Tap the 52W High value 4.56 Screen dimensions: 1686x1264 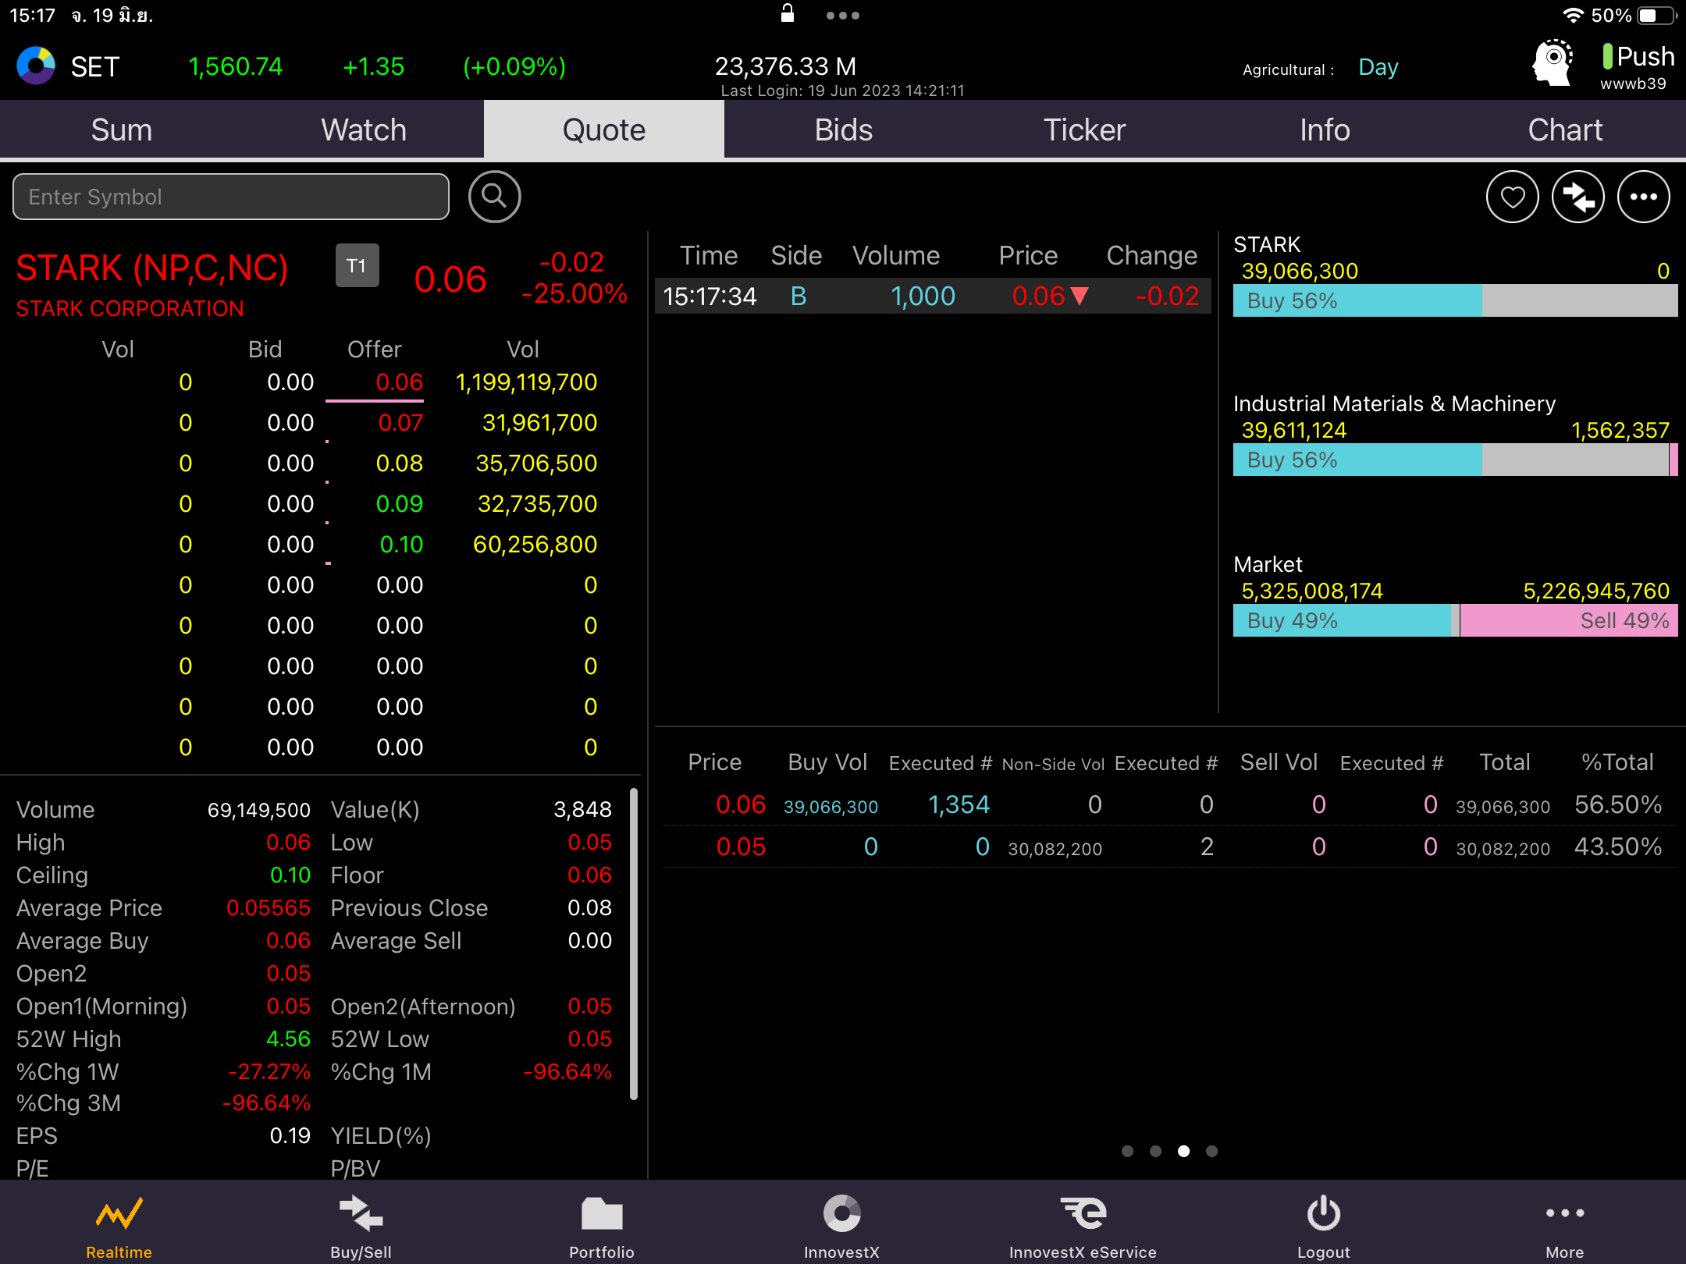288,1039
